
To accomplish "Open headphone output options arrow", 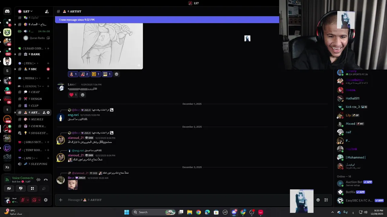I will (39, 200).
